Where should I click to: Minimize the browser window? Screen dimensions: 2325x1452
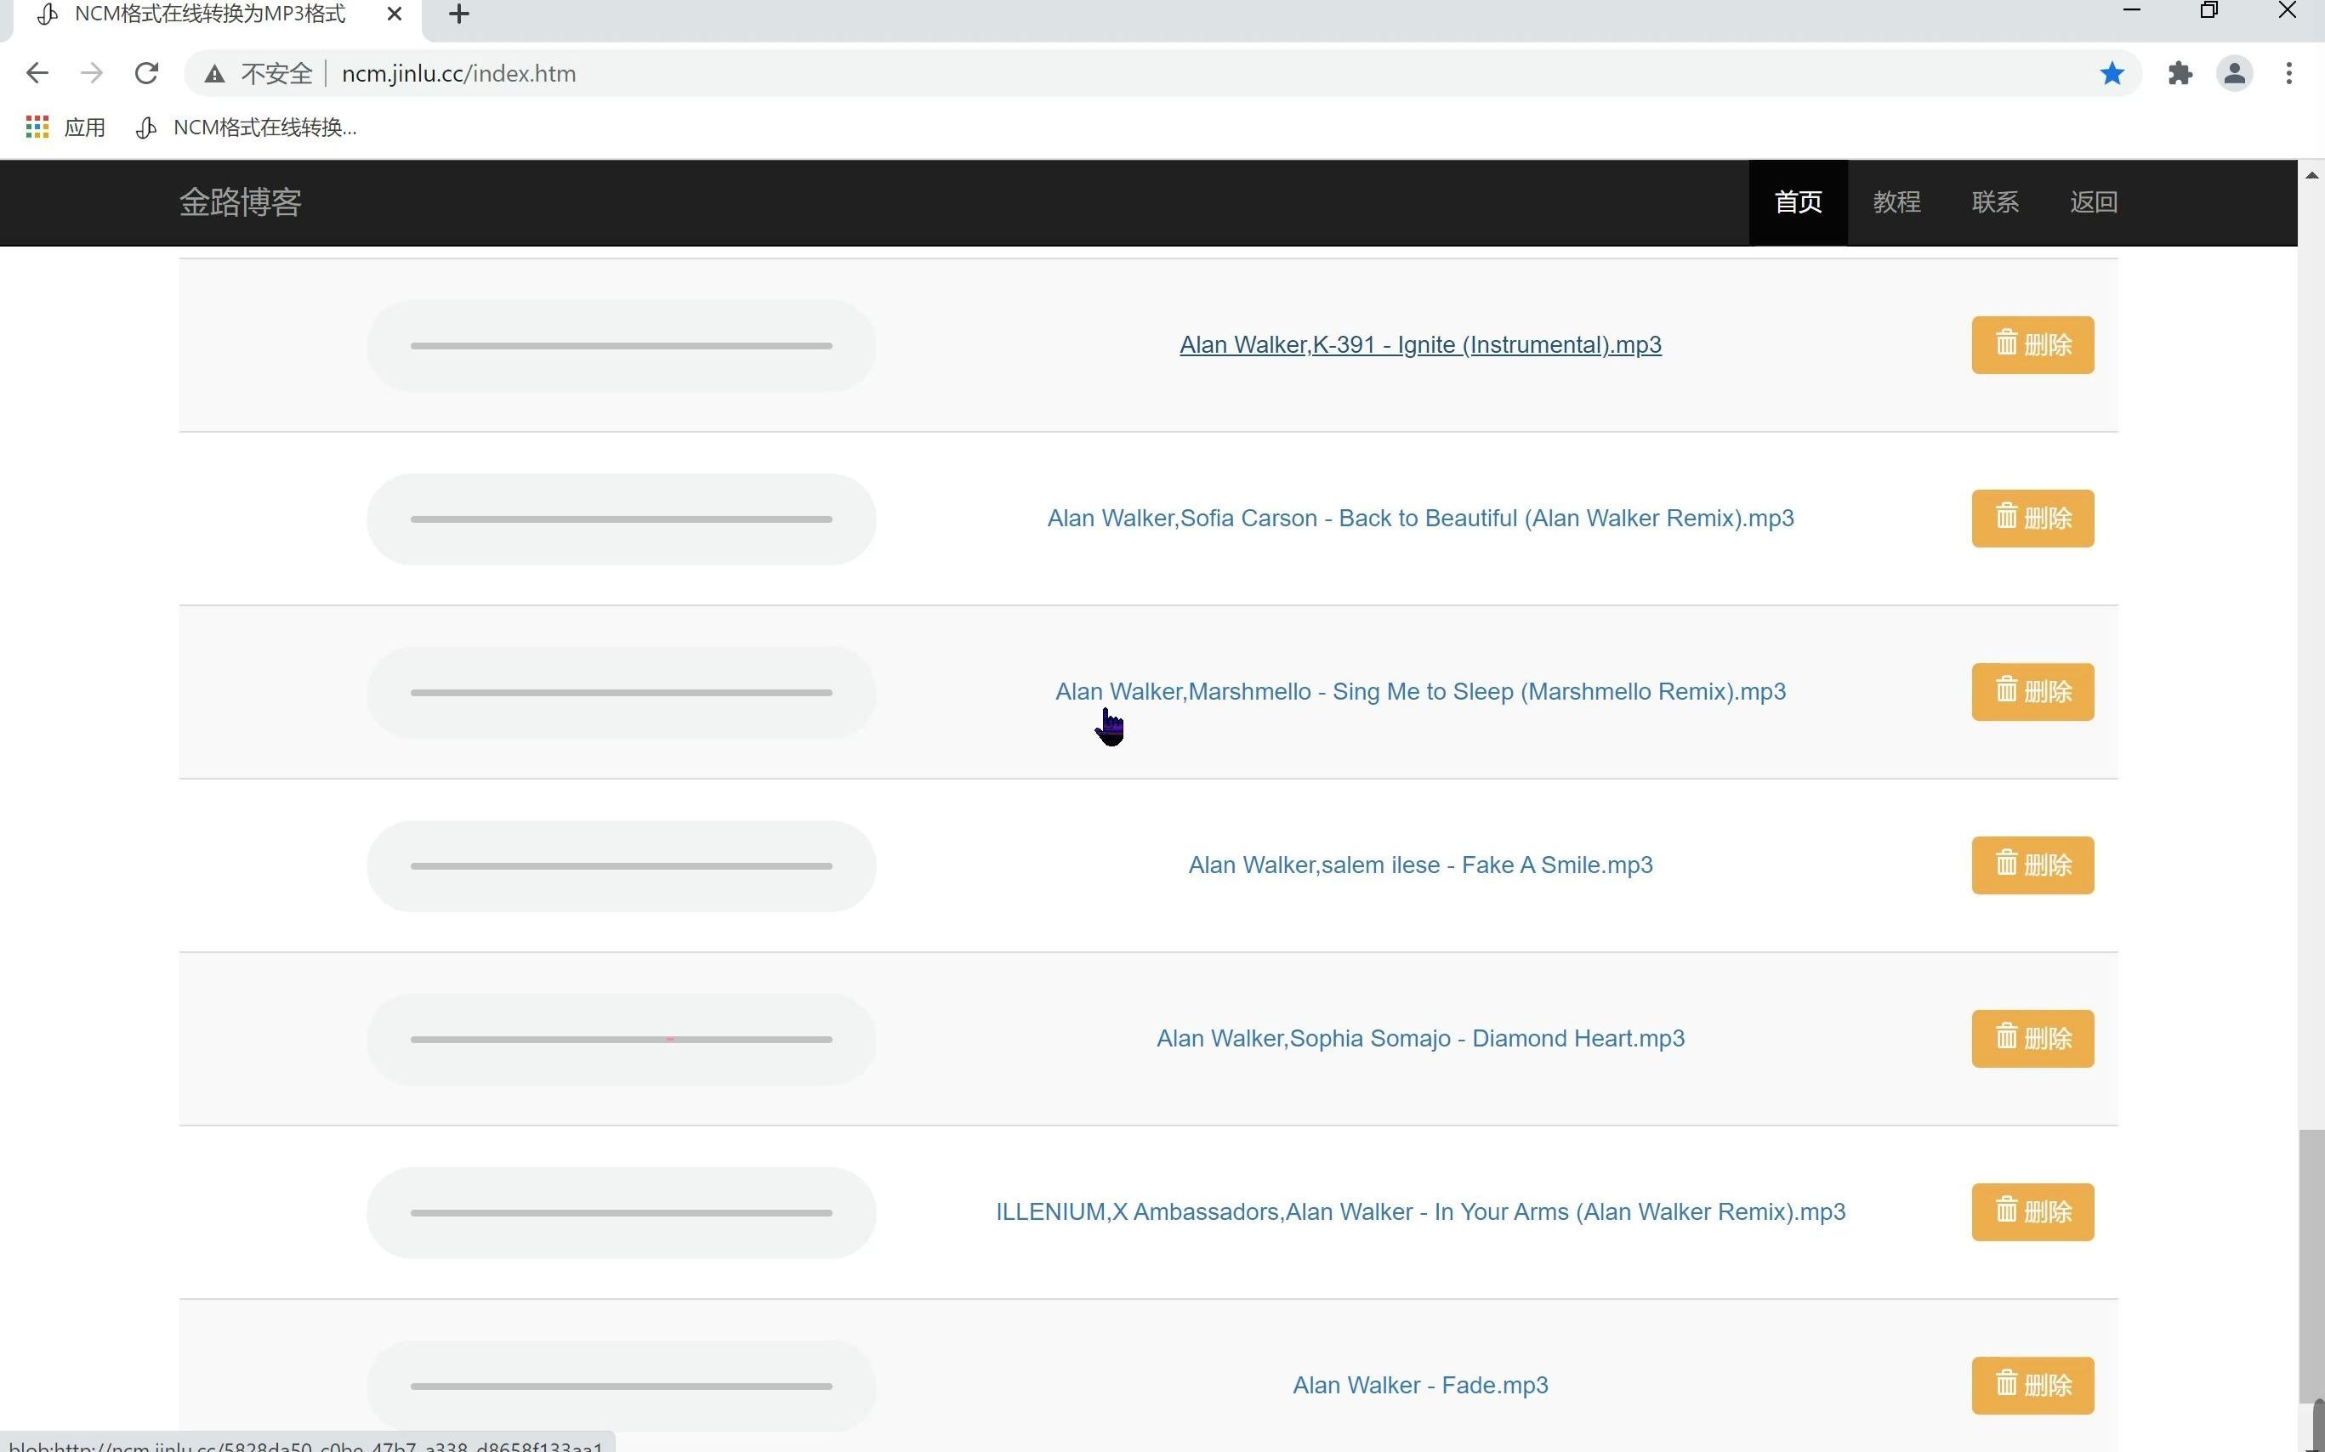[x=2132, y=10]
